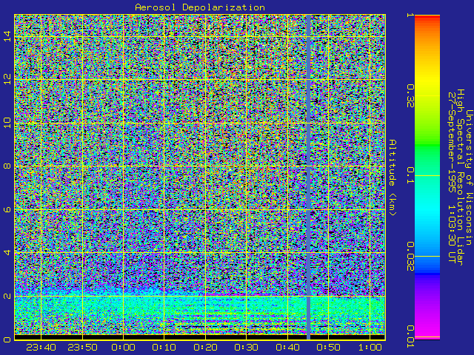This screenshot has width=474, height=355.
Task: Click the altitude label 2
Action: point(7,296)
